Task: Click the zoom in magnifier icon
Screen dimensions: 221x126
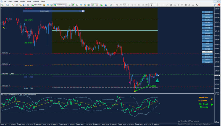Action: pyautogui.click(x=81, y=5)
